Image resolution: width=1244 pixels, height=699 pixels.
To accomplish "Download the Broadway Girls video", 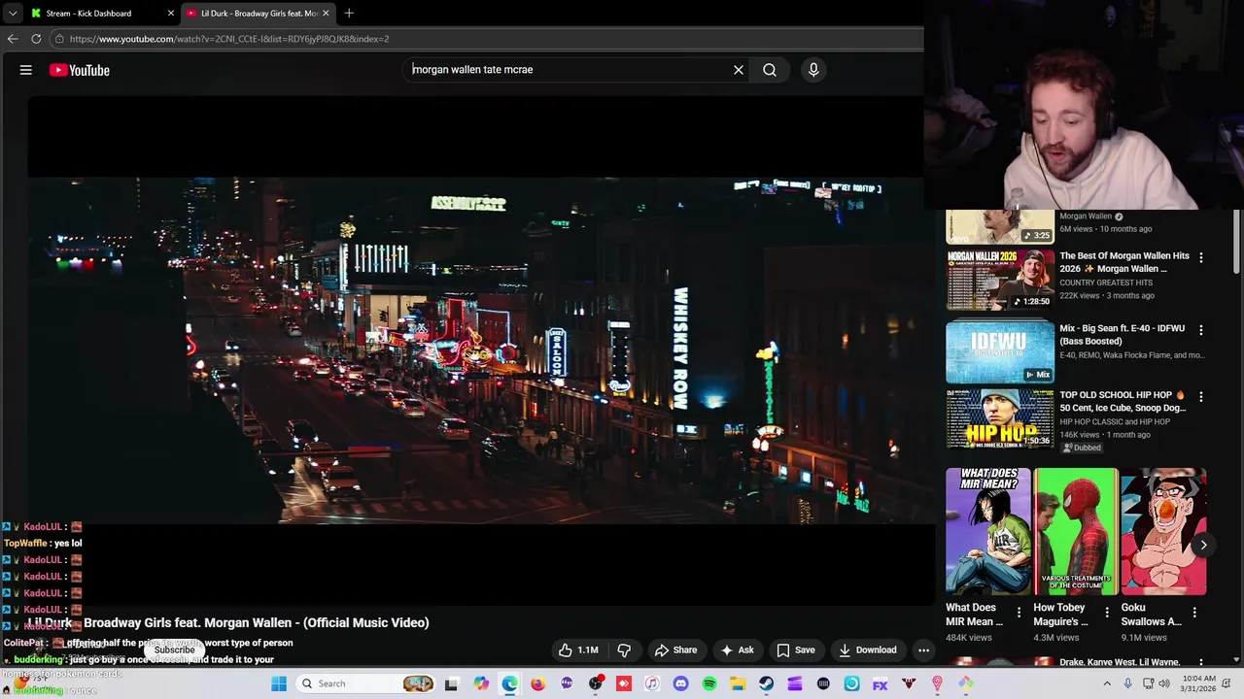I will 868,650.
